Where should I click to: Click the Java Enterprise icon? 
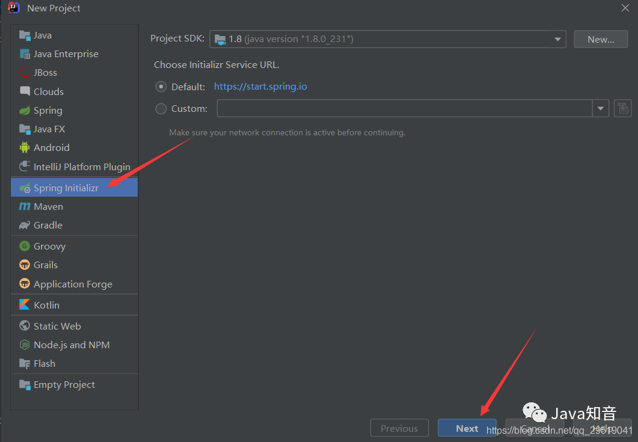pos(25,54)
